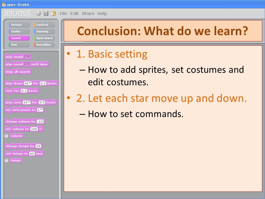Select the Variables block category
The image size is (265, 199).
[44, 45]
